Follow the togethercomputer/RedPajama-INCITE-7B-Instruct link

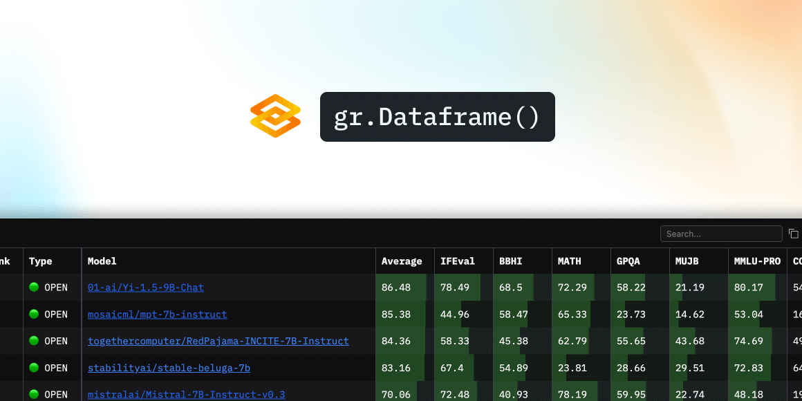(218, 341)
